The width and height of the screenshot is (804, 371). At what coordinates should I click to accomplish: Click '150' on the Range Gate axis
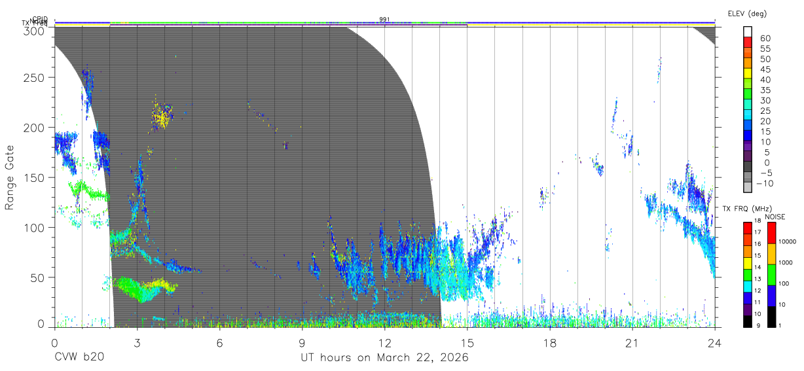(35, 177)
